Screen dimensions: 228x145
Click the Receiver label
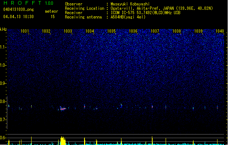click(x=74, y=13)
